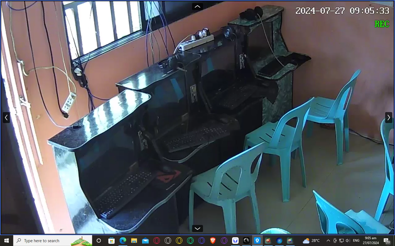The height and width of the screenshot is (246, 395).
Task: Open the clock and calendar flyout
Action: [x=371, y=241]
